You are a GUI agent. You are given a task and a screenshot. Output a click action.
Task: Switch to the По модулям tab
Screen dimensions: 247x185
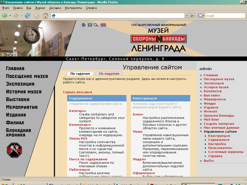109,74
